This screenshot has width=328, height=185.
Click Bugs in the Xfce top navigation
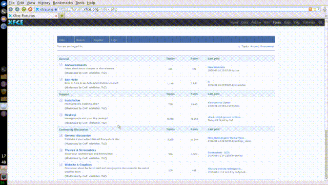287,23
